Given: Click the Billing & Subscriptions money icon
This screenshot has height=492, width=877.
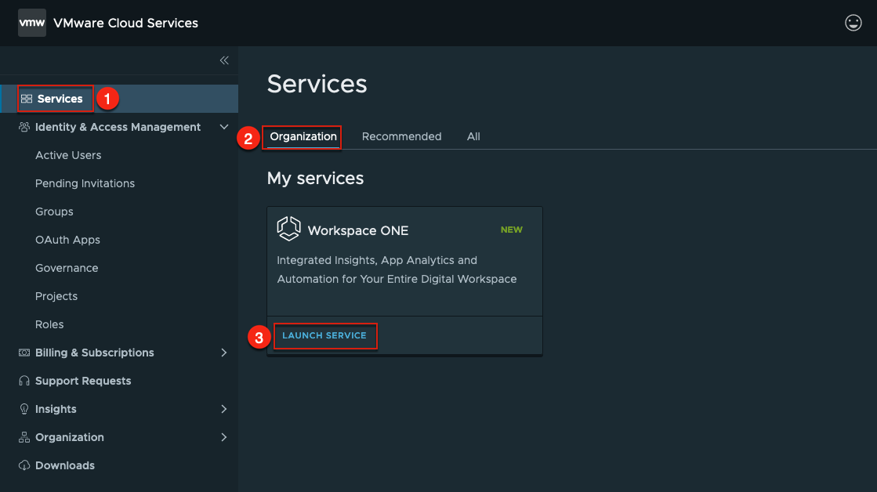Looking at the screenshot, I should (24, 353).
